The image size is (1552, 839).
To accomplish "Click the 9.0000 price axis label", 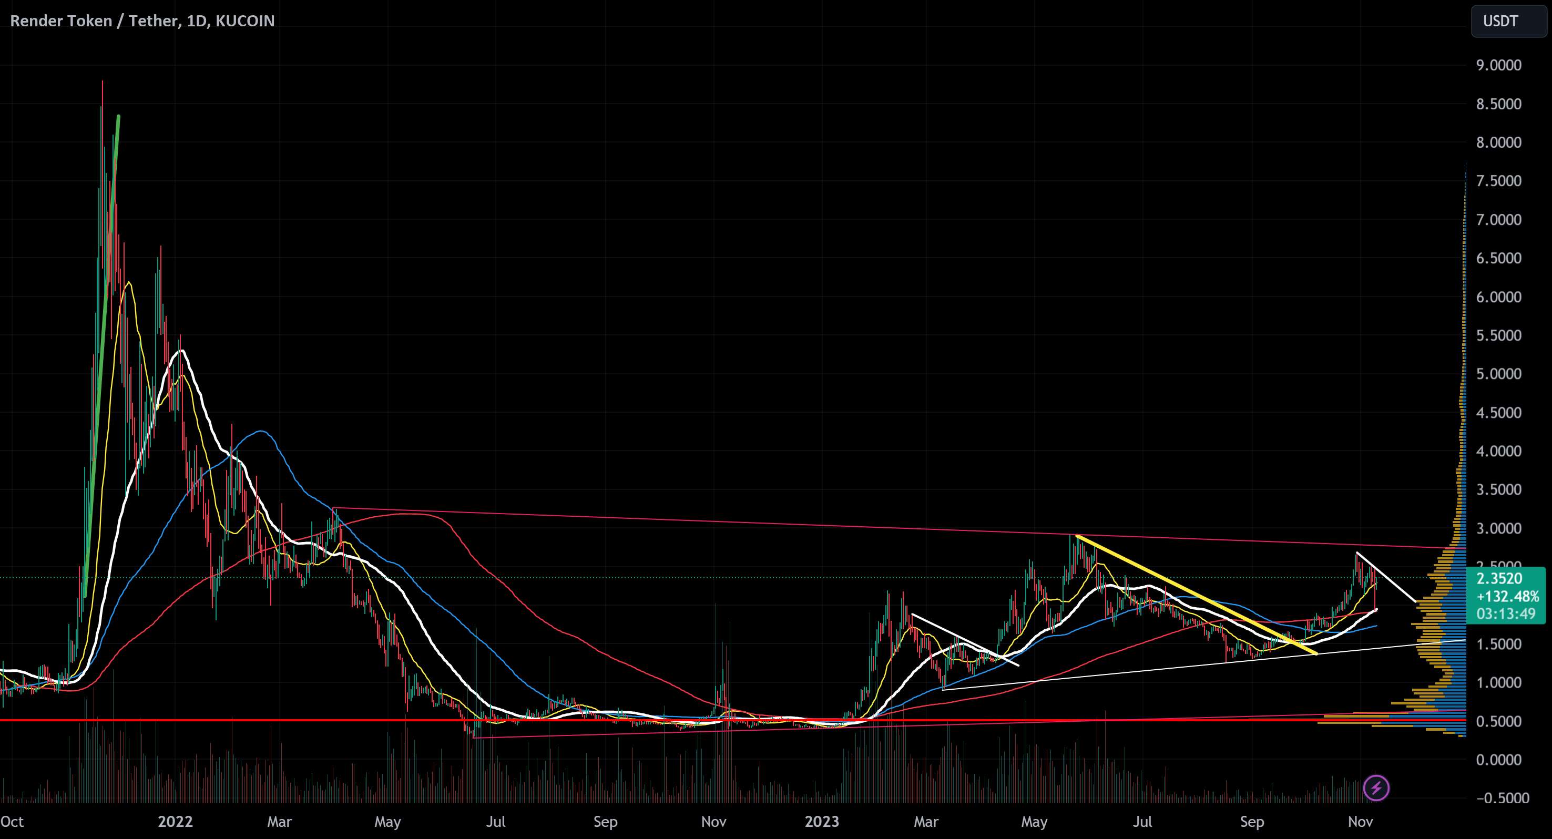I will [1498, 65].
